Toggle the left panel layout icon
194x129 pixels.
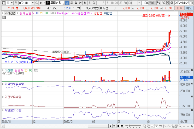click(3, 3)
